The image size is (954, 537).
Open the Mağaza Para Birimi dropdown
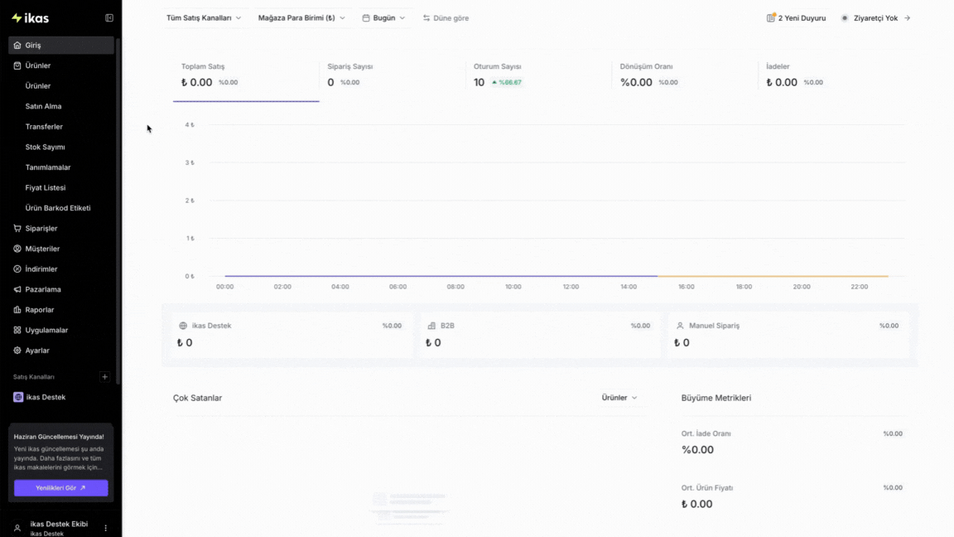click(x=301, y=18)
